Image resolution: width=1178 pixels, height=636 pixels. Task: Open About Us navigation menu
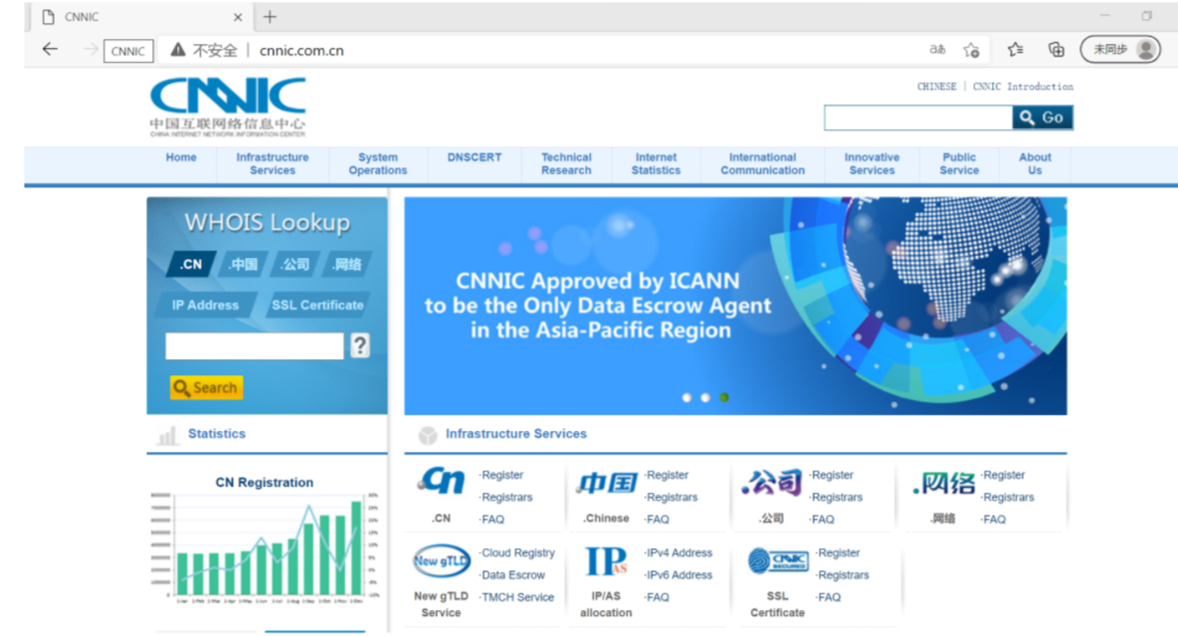pyautogui.click(x=1036, y=164)
